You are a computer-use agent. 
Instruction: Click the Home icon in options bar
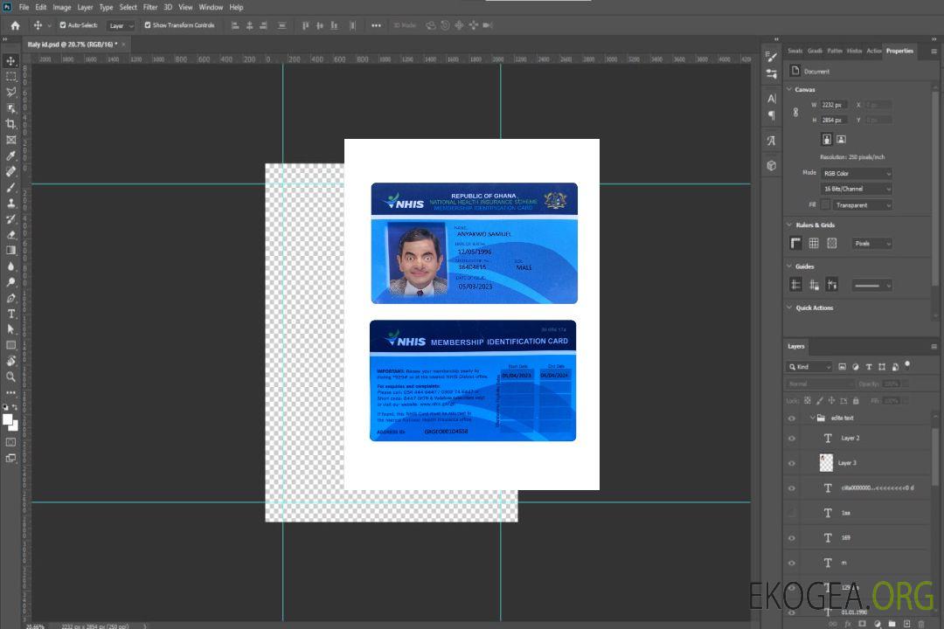tap(15, 25)
